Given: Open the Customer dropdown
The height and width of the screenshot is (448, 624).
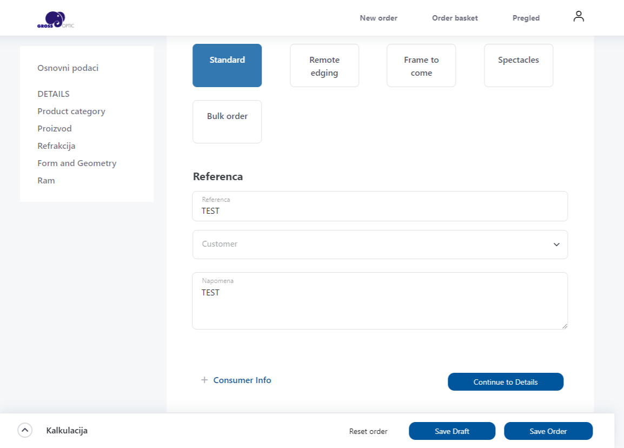Looking at the screenshot, I should pyautogui.click(x=373, y=245).
